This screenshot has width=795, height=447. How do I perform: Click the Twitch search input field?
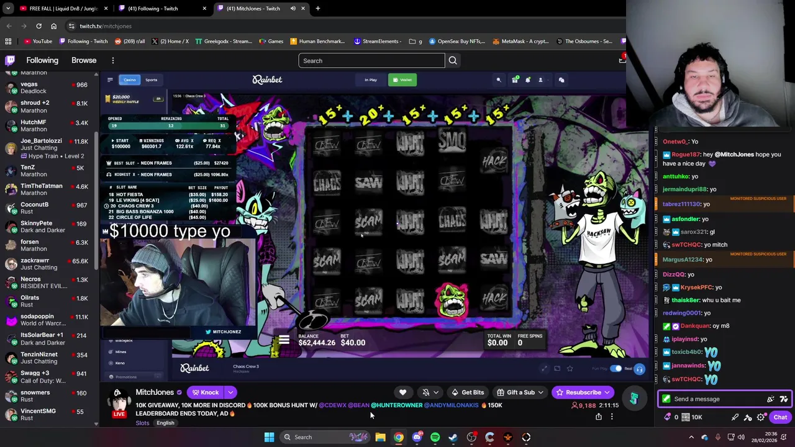(x=371, y=60)
